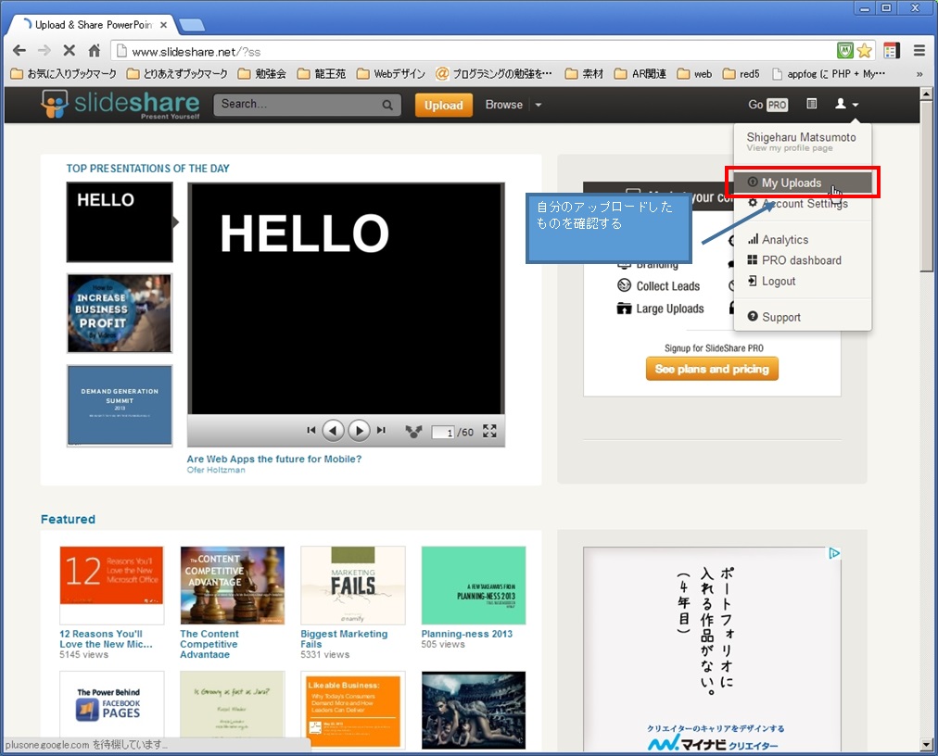Open the 龍王苑 bookmark folder

[322, 74]
